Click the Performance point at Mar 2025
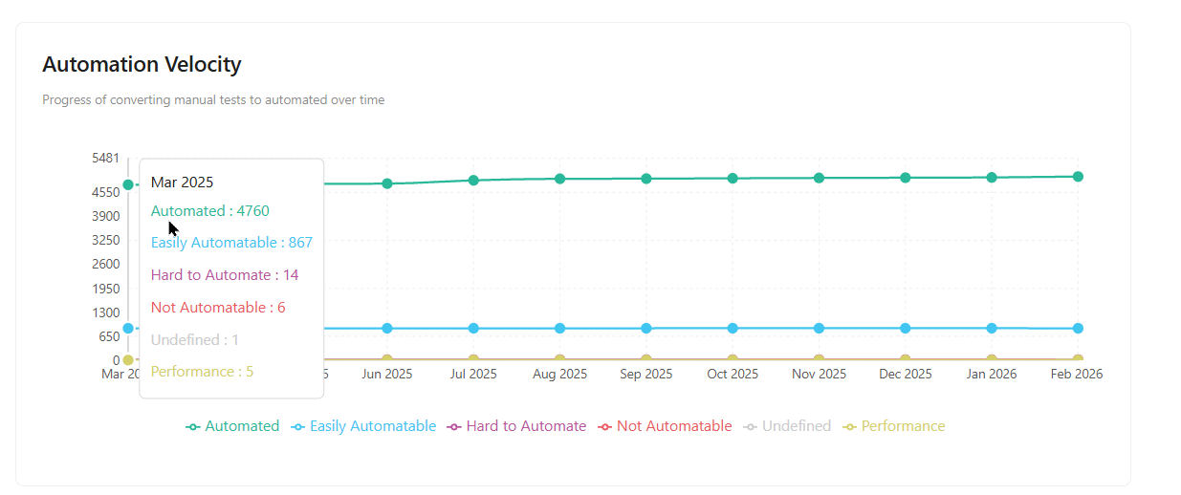The width and height of the screenshot is (1181, 495). coord(128,360)
